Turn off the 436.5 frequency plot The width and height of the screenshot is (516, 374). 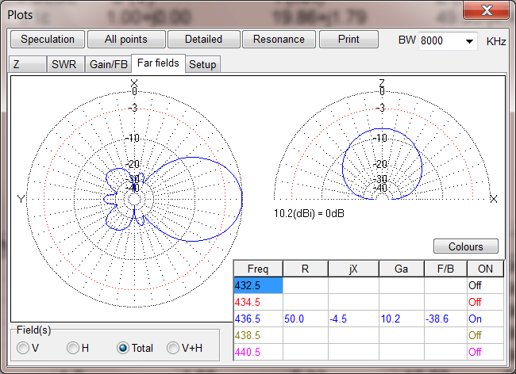(x=485, y=318)
